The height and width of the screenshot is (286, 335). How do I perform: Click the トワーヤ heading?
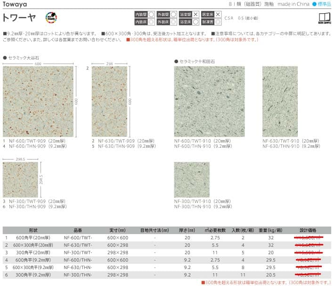(19, 17)
